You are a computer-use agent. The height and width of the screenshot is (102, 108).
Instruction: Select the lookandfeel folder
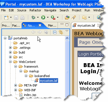click(x=42, y=76)
